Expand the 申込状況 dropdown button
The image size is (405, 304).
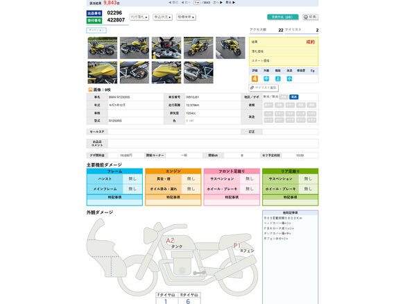162,17
